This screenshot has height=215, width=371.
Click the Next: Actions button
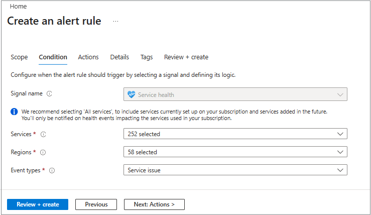(x=154, y=204)
